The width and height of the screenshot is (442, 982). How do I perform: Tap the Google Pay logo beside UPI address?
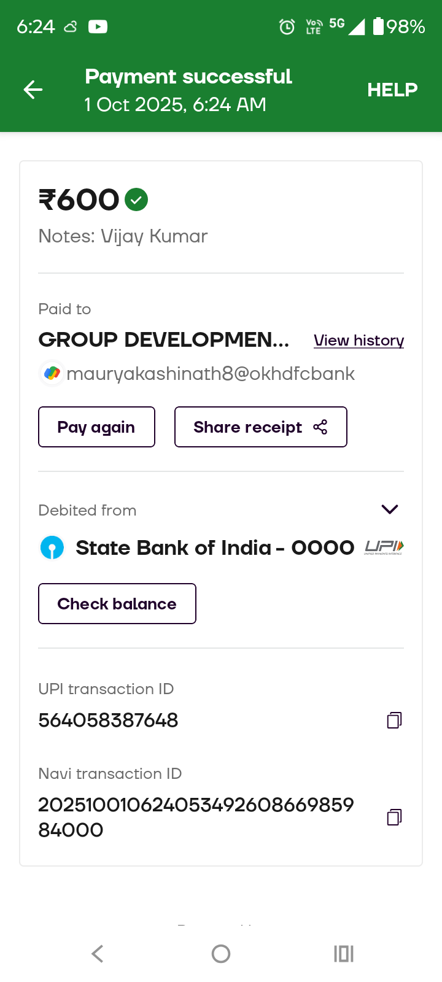[x=52, y=373]
